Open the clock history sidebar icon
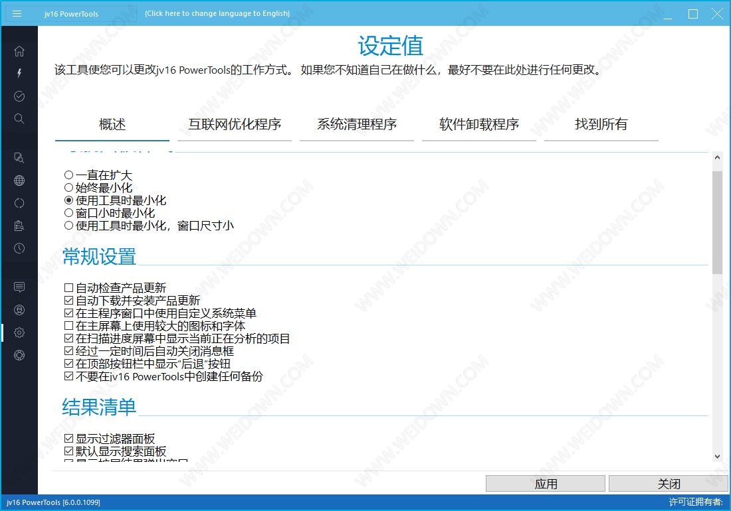Image resolution: width=731 pixels, height=511 pixels. point(19,248)
